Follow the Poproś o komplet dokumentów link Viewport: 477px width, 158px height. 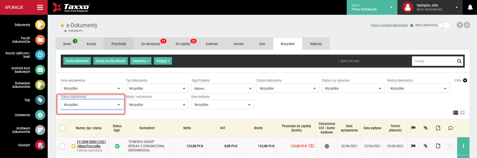coord(389,25)
